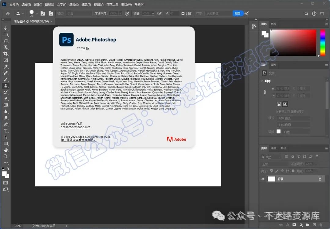The width and height of the screenshot is (330, 229).
Task: Select the Lasso tool
Action: (x=6, y=41)
